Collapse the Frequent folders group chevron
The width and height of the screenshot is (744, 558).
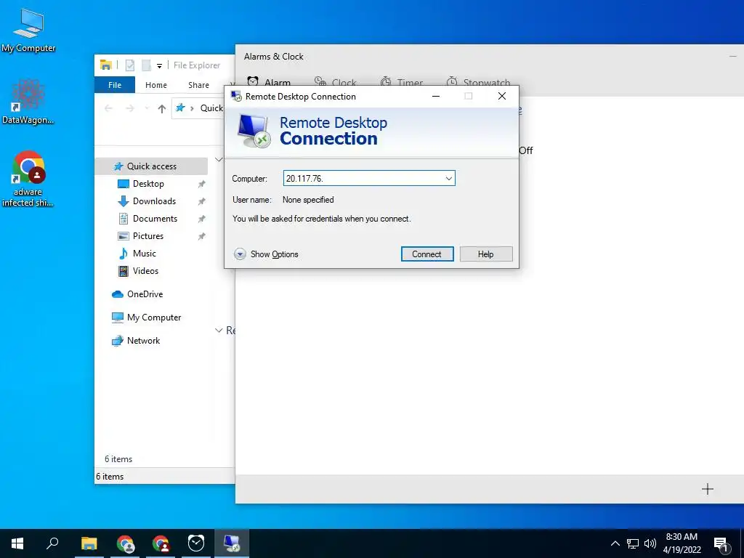pos(219,159)
